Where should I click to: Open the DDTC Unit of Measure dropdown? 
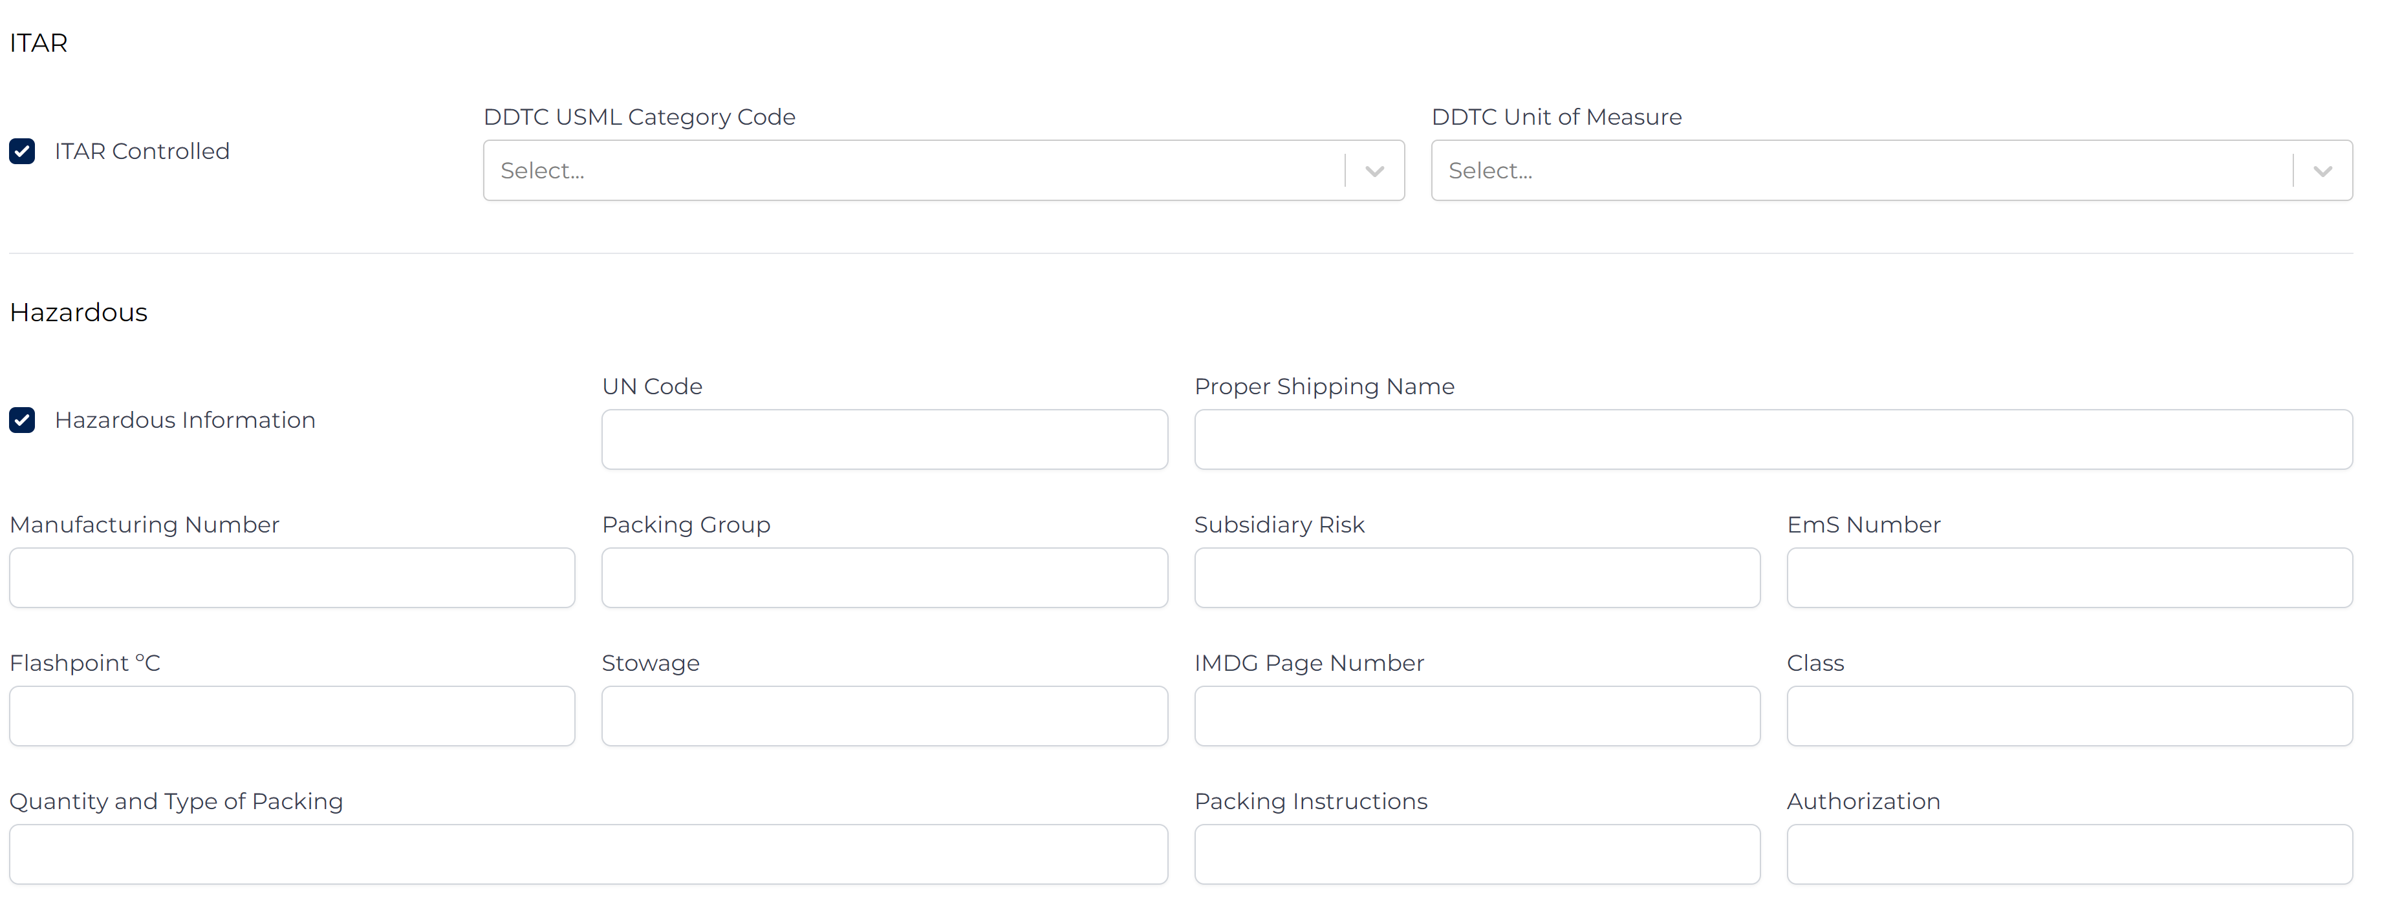click(x=1860, y=171)
